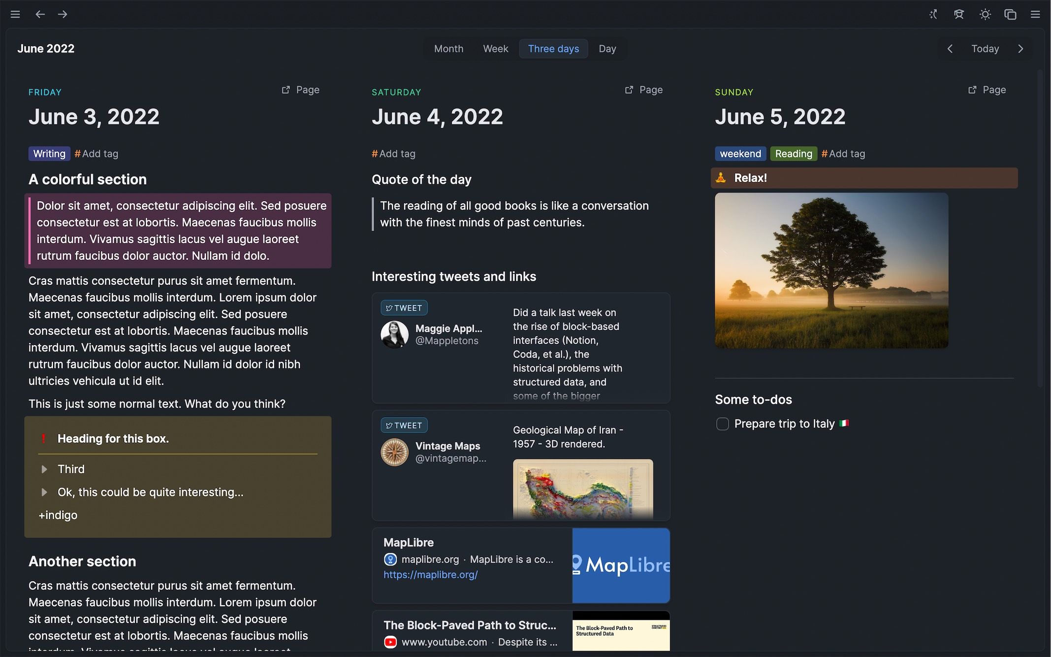1051x657 pixels.
Task: Check the Prepare trip to Italy to-do
Action: 722,424
